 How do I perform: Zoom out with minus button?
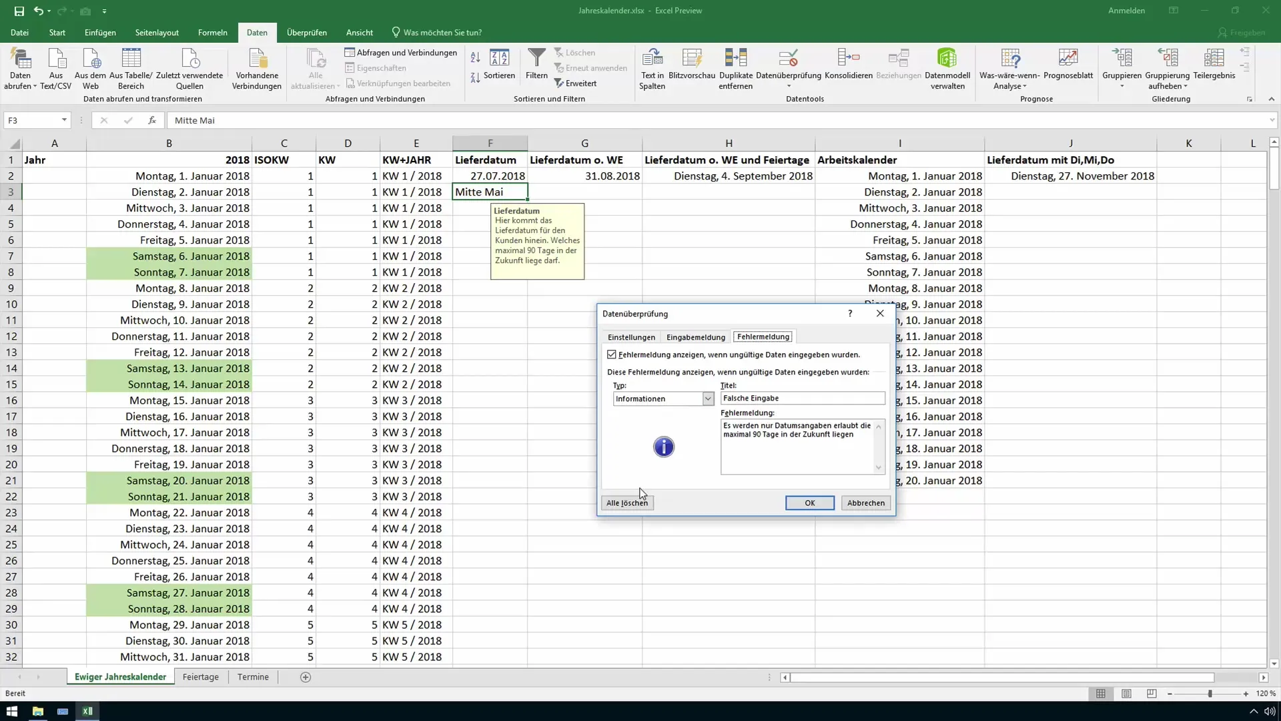tap(1170, 694)
